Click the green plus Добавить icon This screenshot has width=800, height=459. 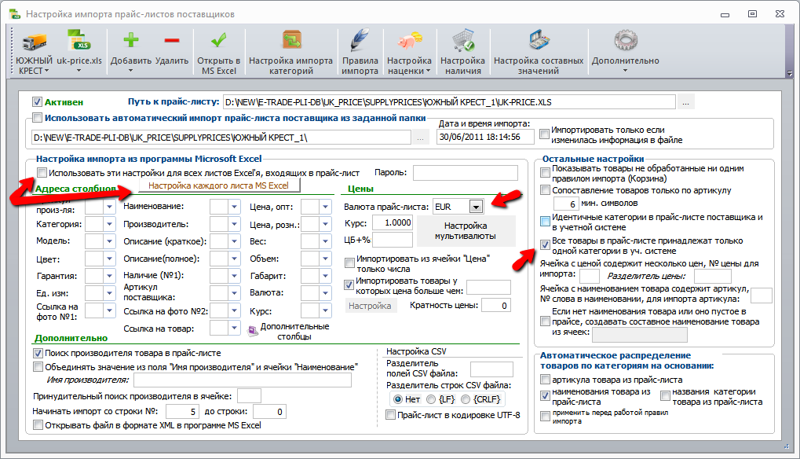click(131, 40)
